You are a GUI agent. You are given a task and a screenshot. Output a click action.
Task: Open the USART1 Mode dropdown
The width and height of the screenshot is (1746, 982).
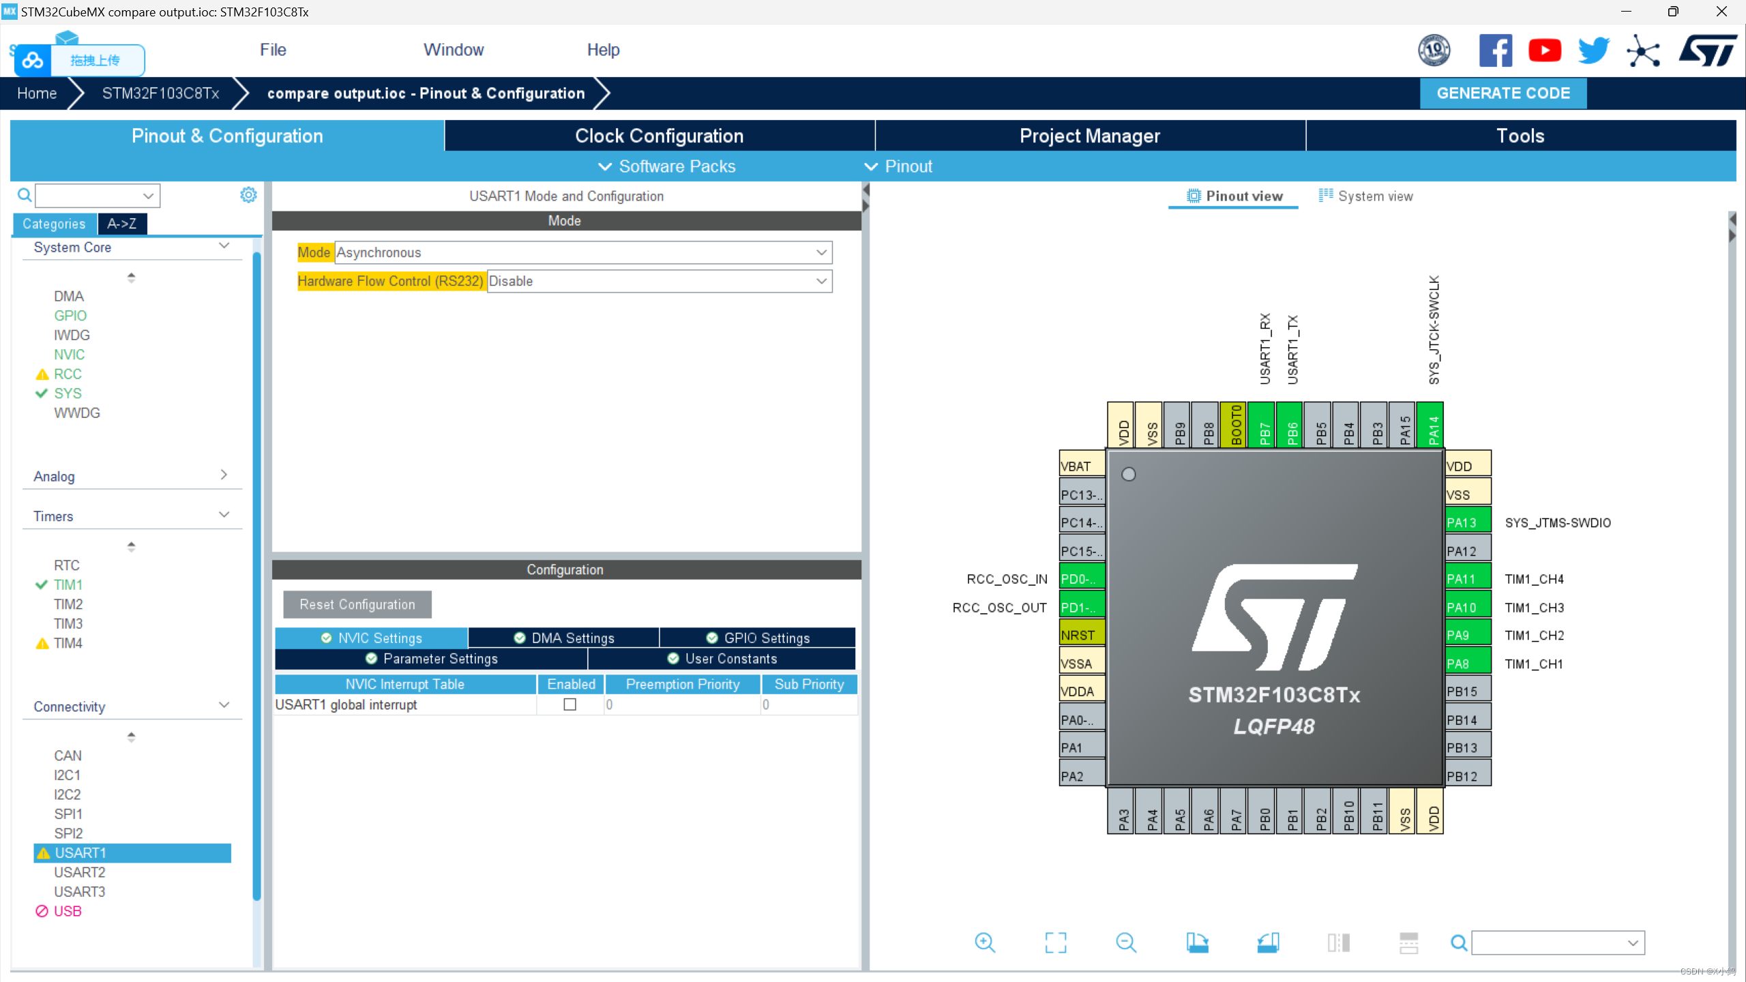[x=584, y=252]
